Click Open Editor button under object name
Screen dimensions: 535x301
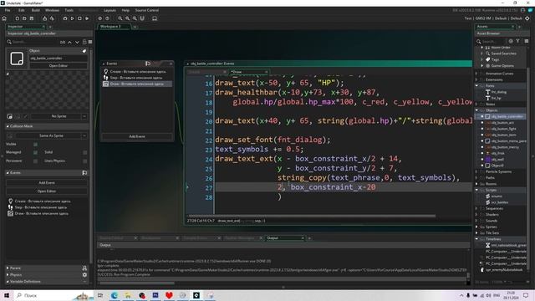click(59, 66)
